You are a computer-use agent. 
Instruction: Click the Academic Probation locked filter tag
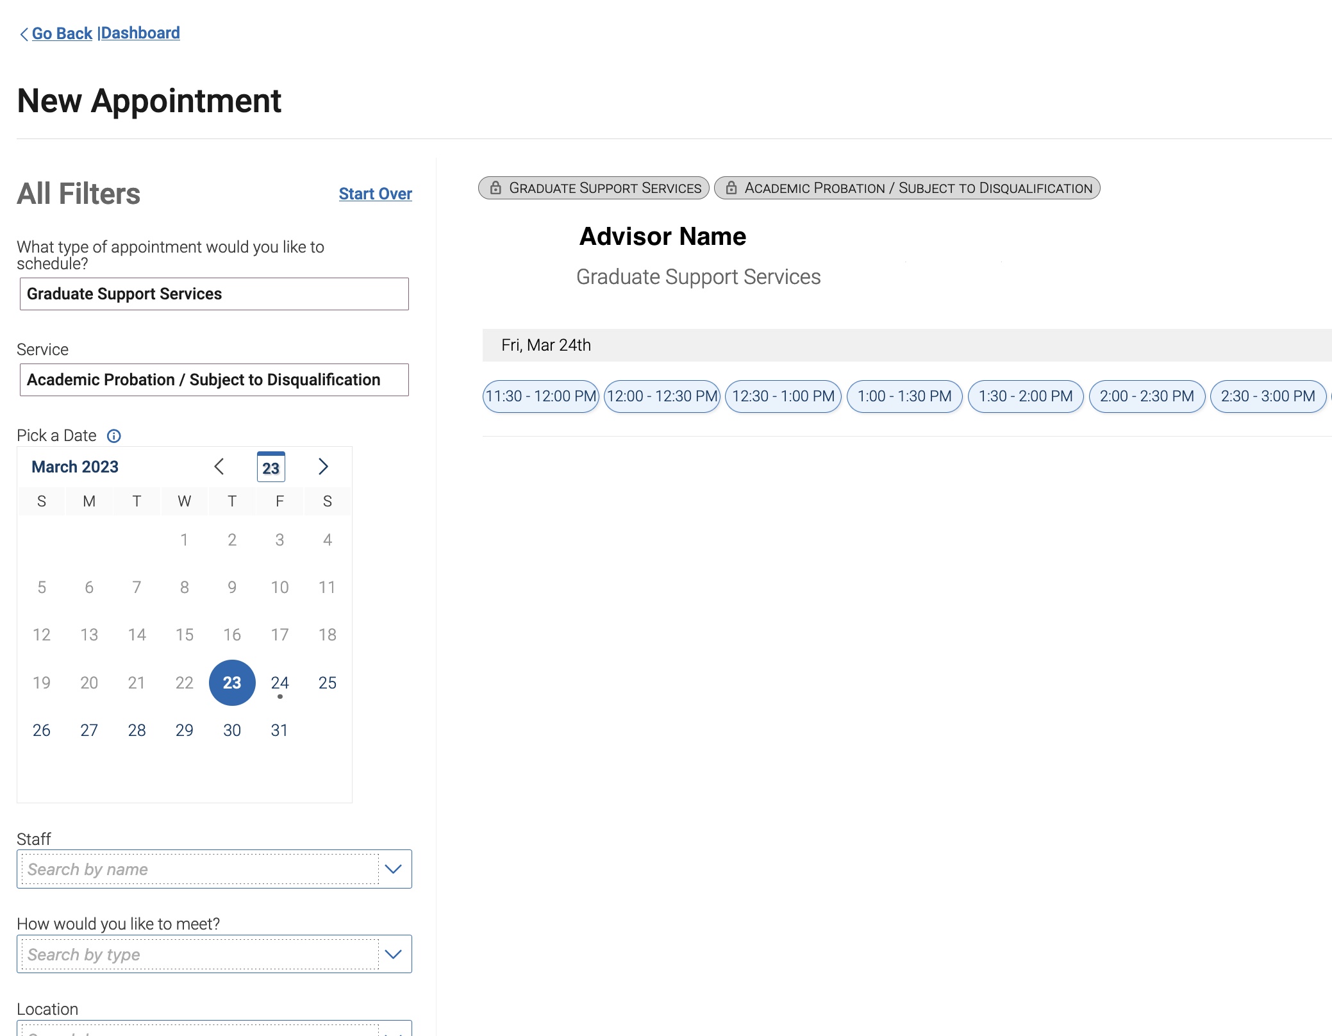point(907,188)
